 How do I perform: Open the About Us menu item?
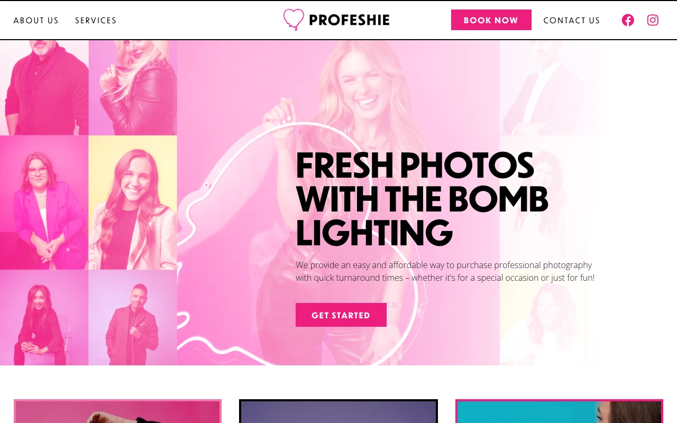point(36,21)
